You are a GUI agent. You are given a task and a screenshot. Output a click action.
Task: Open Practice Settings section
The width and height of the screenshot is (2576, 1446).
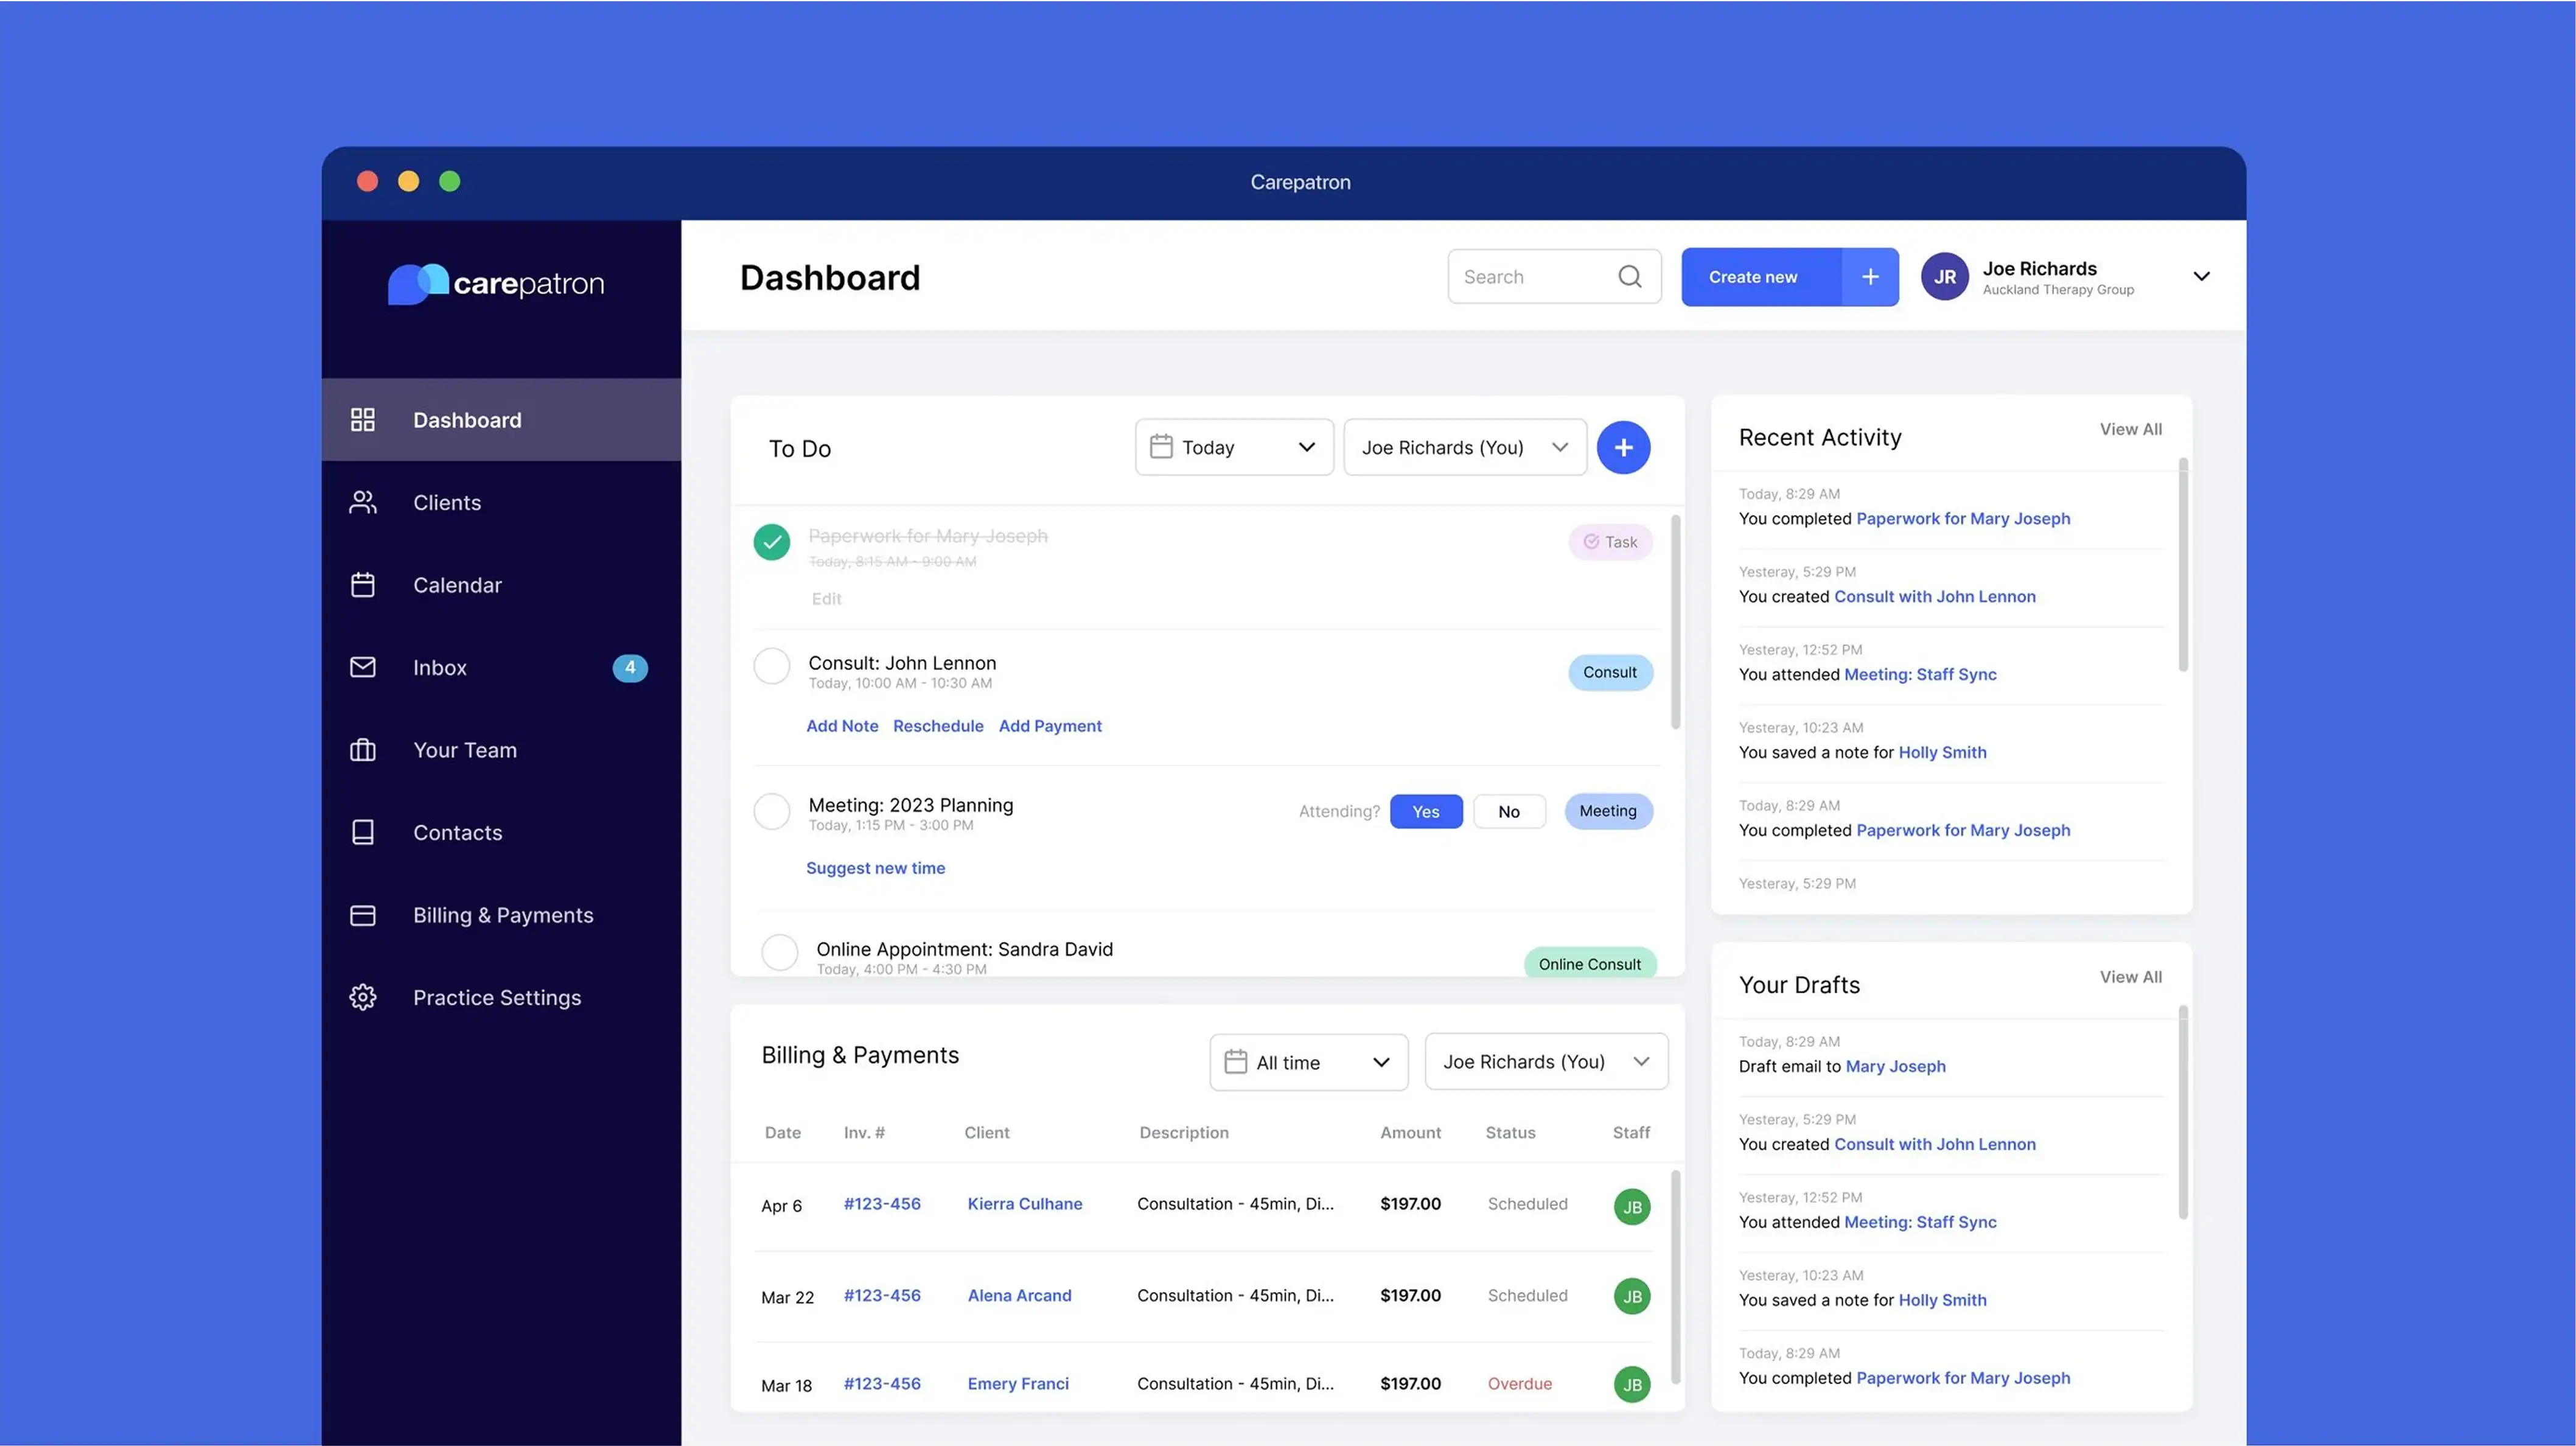click(x=501, y=997)
